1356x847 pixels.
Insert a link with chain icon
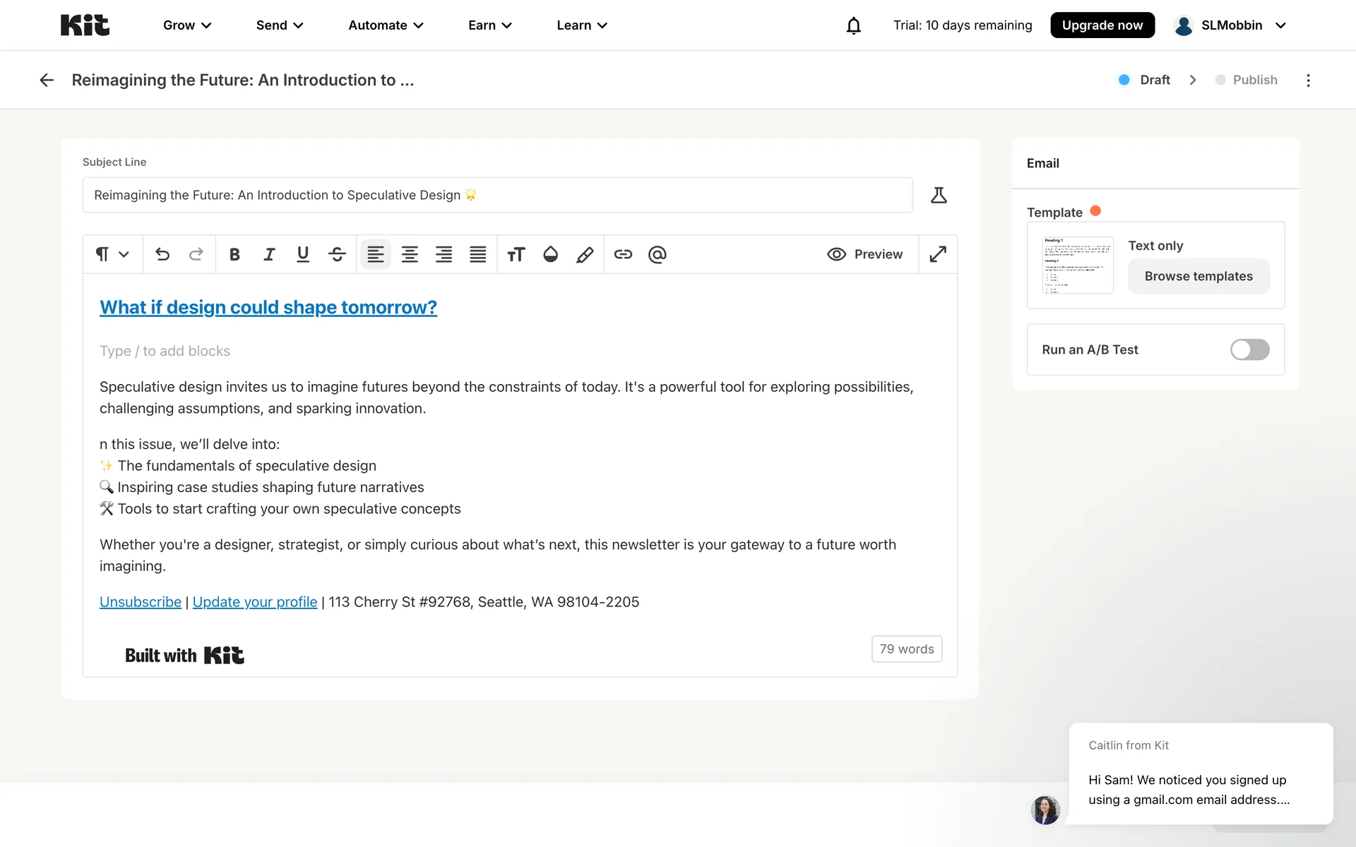click(x=623, y=254)
